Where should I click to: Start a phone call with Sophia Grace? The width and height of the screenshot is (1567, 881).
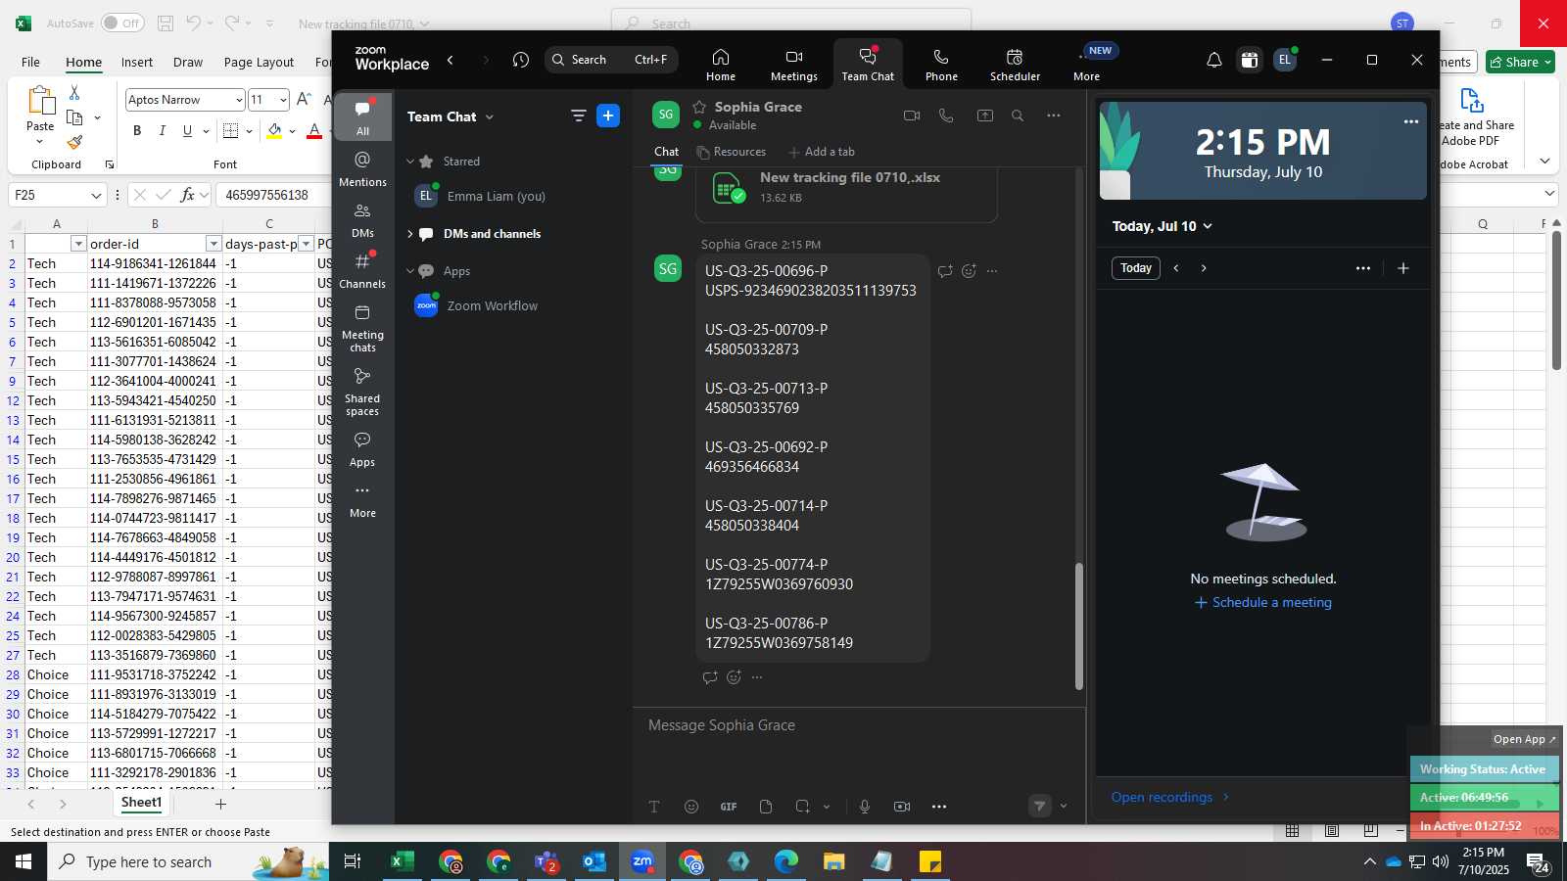[946, 116]
